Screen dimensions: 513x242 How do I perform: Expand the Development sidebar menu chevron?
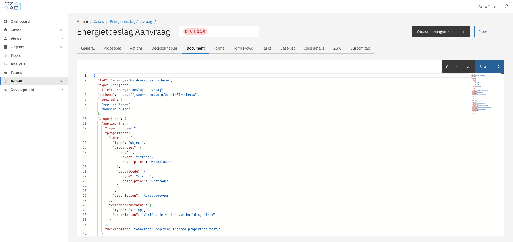62,90
